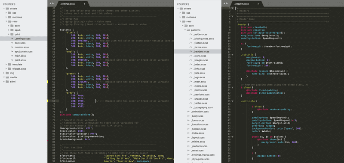Click the file icon beside custom.scss

(12, 47)
